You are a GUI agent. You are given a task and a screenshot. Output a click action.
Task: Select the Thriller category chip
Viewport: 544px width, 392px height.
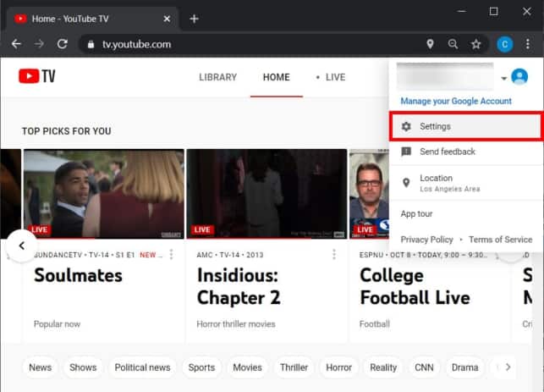click(294, 367)
